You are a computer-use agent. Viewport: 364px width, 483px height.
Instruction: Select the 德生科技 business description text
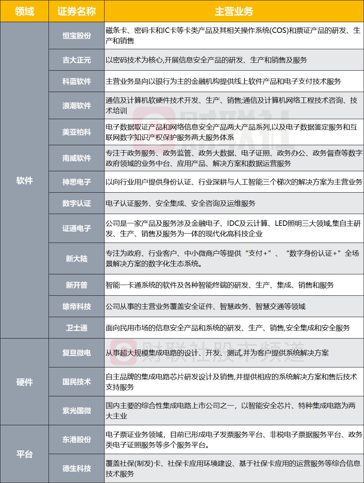tap(233, 468)
